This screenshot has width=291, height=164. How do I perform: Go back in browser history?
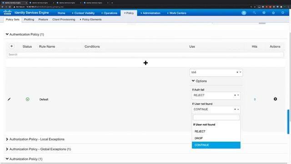pos(2,7)
